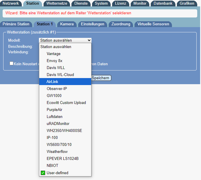201x180 pixels.
Task: Select Ecowitt Custom Upload option
Action: (x=66, y=103)
